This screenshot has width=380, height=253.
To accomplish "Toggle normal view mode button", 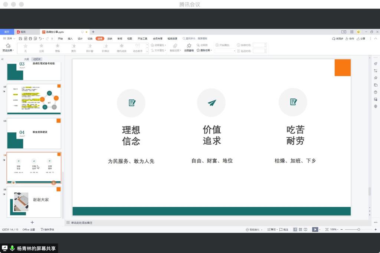I will (x=295, y=230).
